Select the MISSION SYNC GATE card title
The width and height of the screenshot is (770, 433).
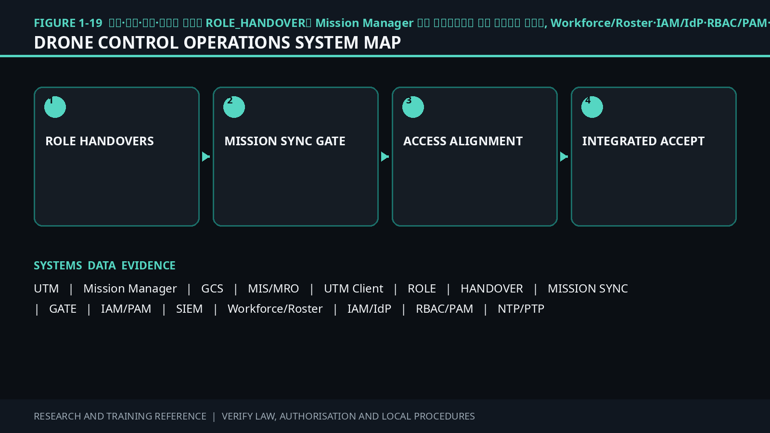coord(285,141)
